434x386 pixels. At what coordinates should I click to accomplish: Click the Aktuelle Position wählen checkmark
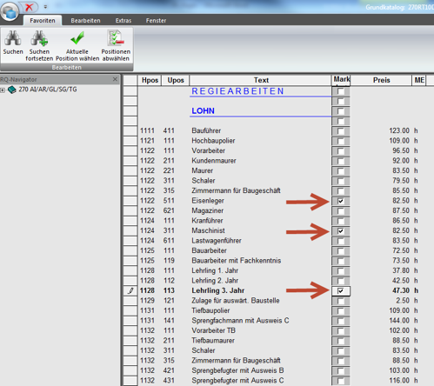point(77,38)
